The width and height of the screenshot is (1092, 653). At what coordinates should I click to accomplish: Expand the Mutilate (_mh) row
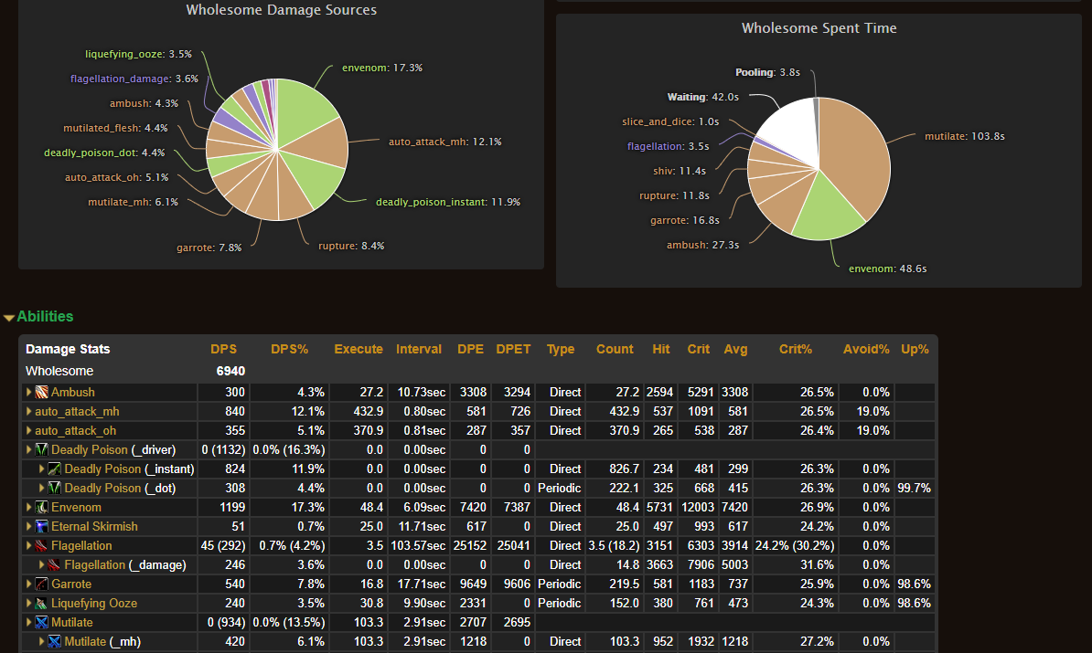coord(42,642)
